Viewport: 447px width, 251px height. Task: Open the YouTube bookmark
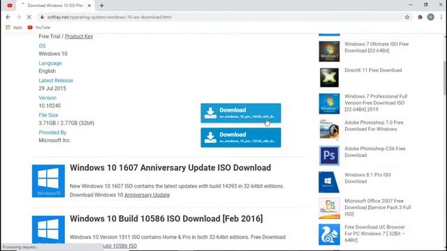(x=39, y=27)
